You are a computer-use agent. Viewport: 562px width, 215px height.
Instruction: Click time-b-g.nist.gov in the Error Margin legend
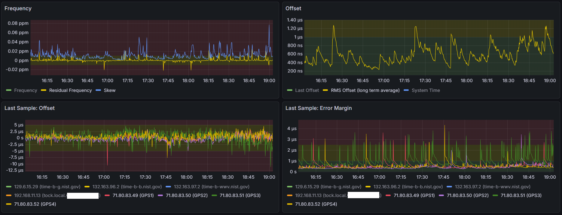(x=328, y=187)
